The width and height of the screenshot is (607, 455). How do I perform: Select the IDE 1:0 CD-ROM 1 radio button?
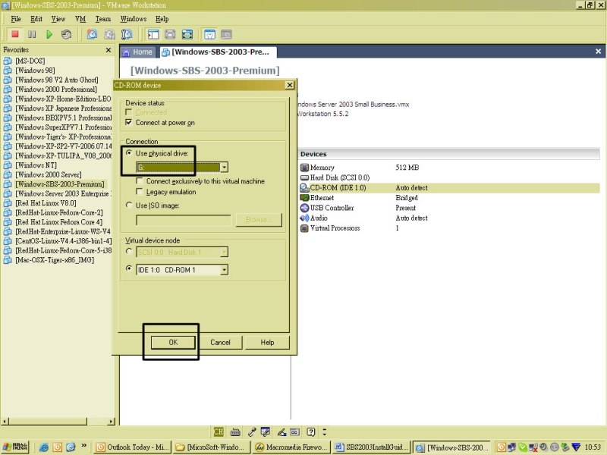129,268
